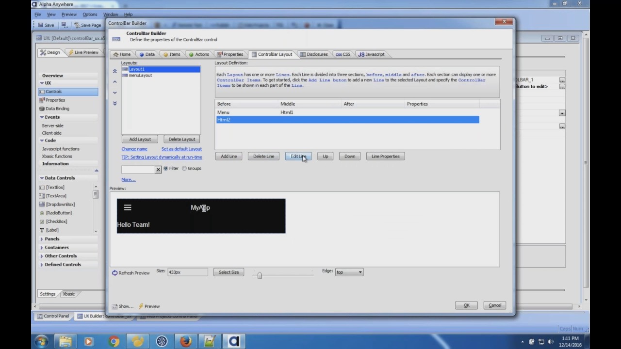Open Google Chrome from the taskbar
The width and height of the screenshot is (621, 349).
(114, 342)
